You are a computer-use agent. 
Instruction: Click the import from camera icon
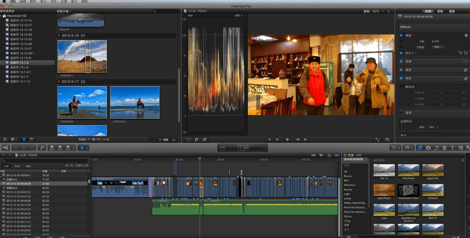(6, 148)
